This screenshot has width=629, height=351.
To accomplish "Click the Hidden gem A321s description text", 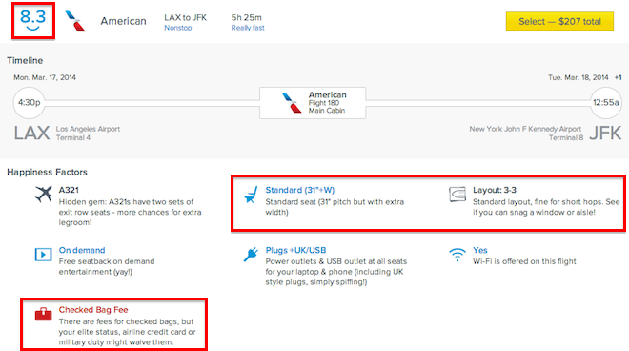I will click(130, 212).
